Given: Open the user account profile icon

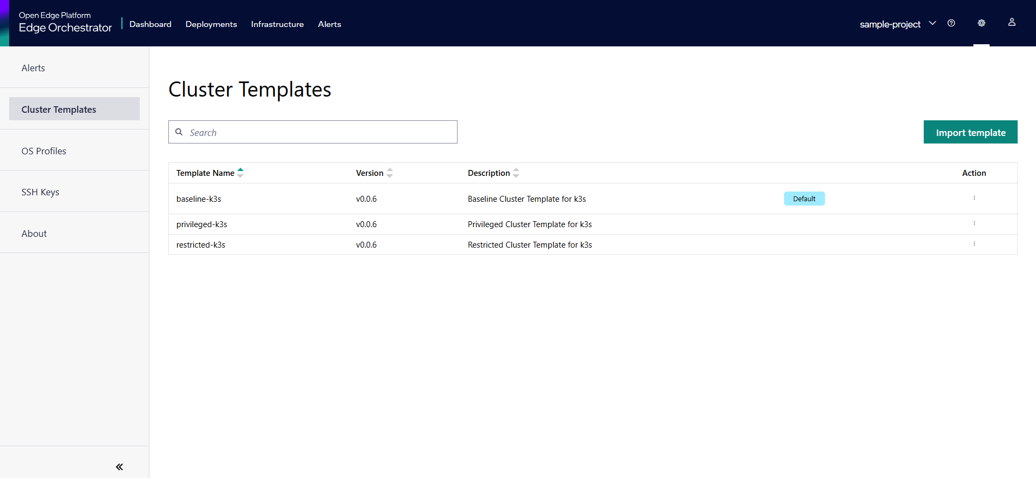Looking at the screenshot, I should (x=1012, y=23).
